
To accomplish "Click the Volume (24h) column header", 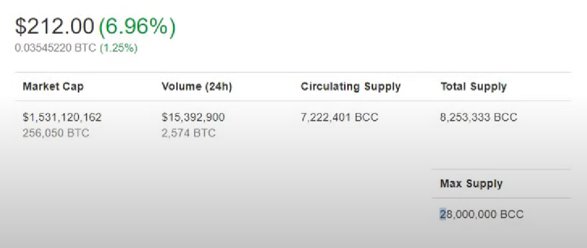I will 197,87.
